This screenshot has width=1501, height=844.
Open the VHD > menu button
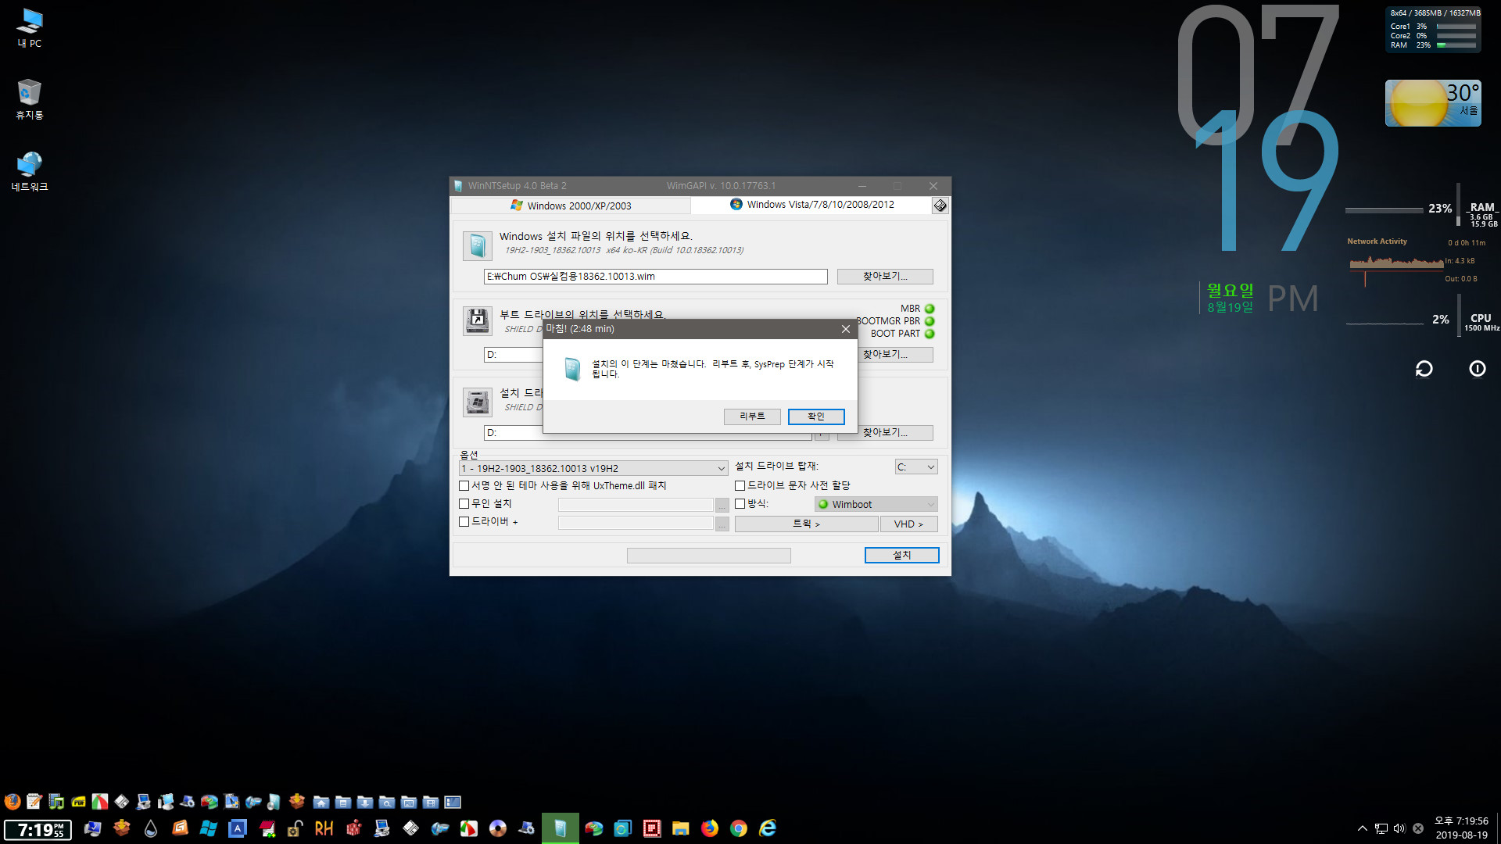tap(908, 524)
